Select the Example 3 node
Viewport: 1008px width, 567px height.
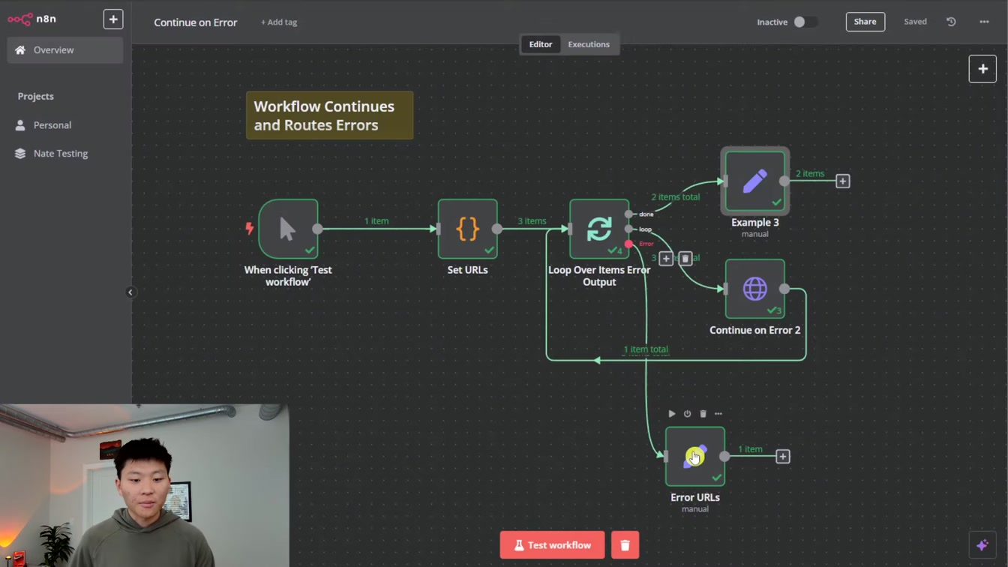[754, 181]
